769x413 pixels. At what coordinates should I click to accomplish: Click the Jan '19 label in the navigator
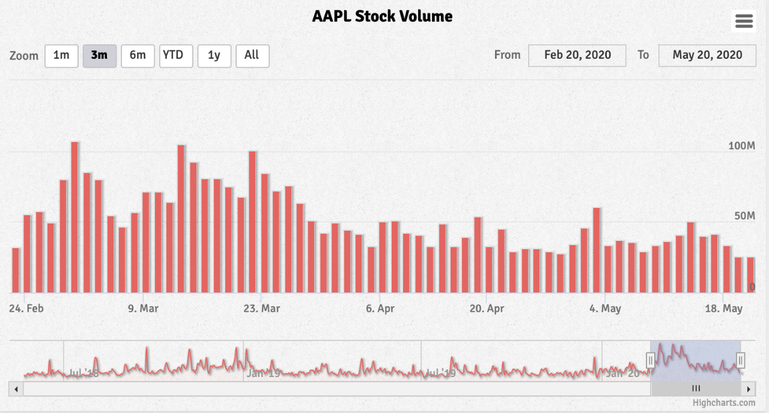tap(264, 373)
